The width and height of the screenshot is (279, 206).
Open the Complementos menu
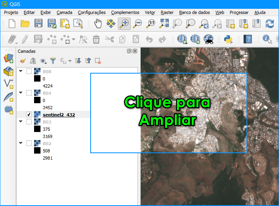pyautogui.click(x=125, y=12)
